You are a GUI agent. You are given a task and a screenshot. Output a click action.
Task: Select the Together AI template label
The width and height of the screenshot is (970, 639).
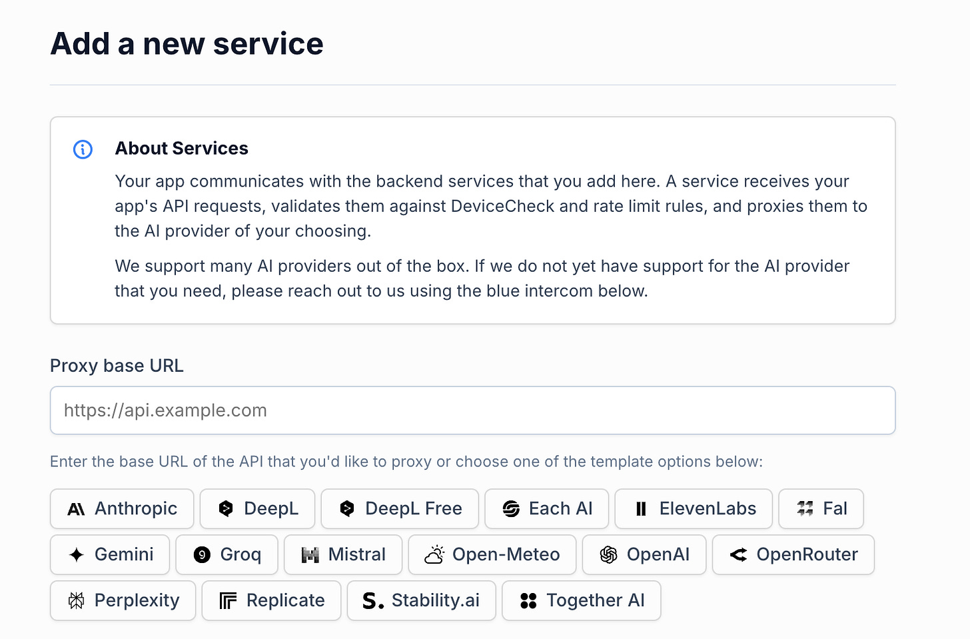(596, 601)
